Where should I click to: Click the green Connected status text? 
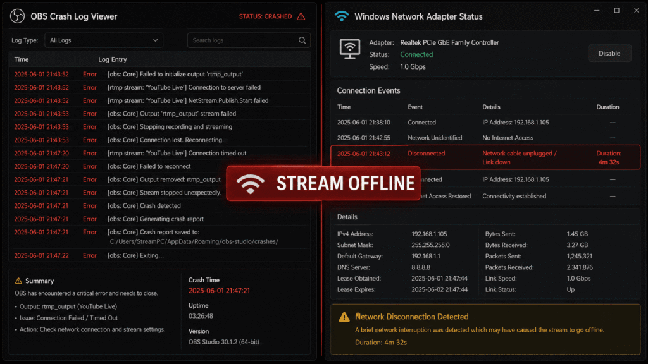click(416, 54)
